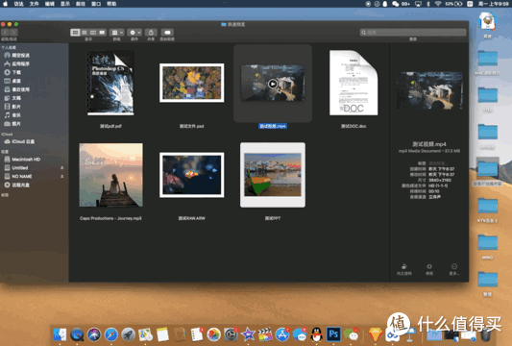Play the 测试视频.mp4 thumbnail video
Image resolution: width=512 pixels, height=346 pixels.
click(x=273, y=84)
